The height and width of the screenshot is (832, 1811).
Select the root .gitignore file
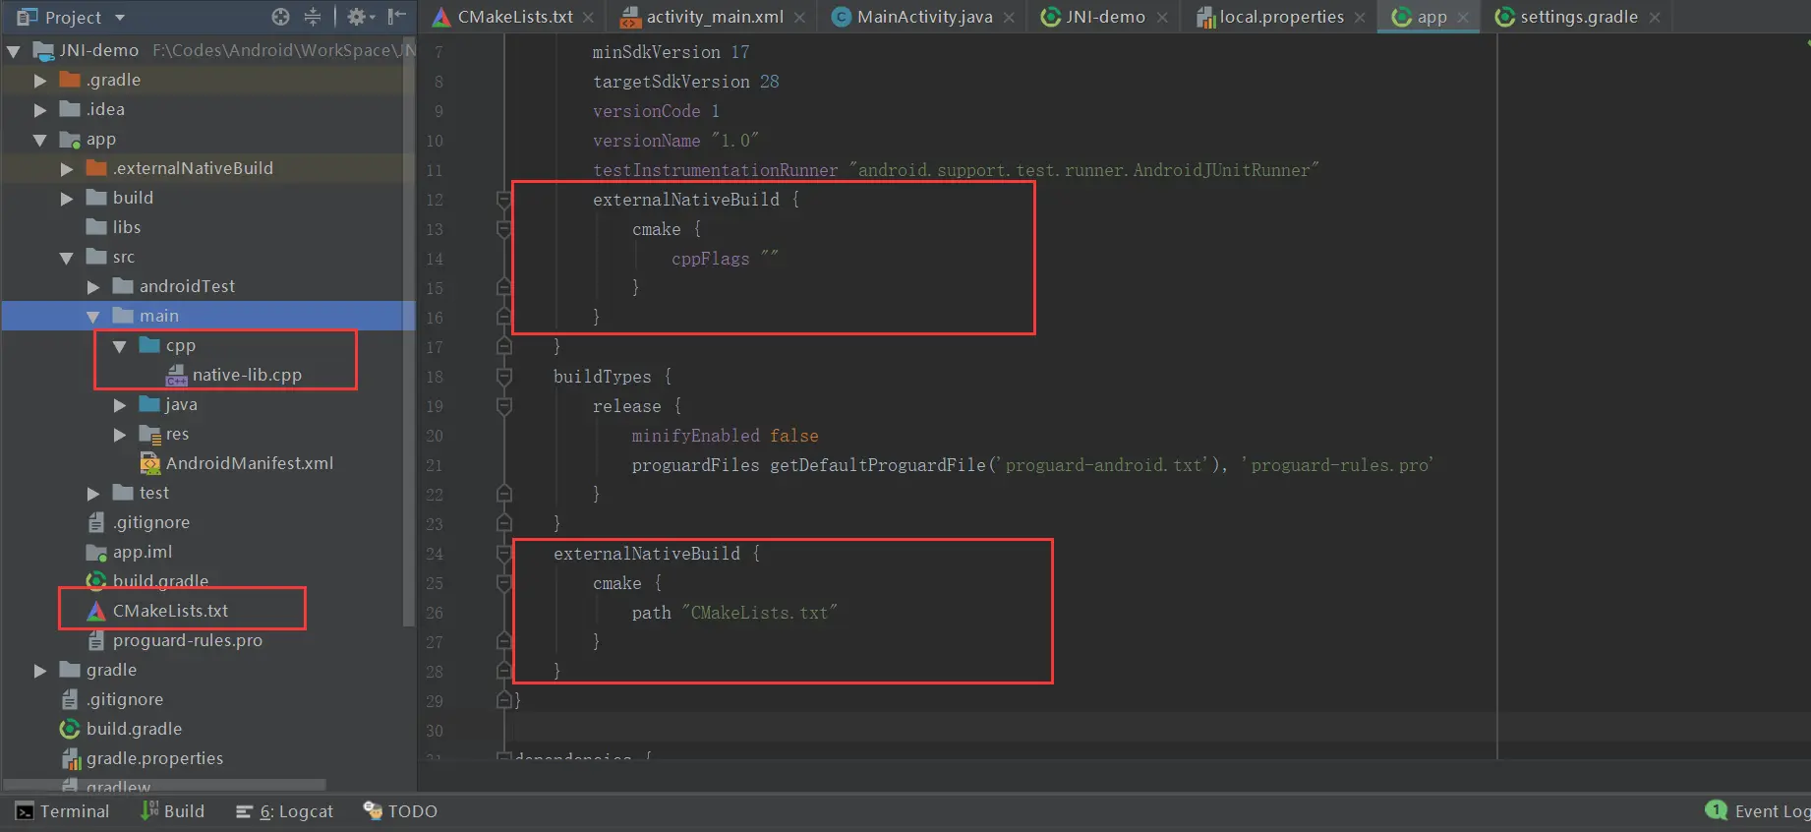pyautogui.click(x=125, y=699)
